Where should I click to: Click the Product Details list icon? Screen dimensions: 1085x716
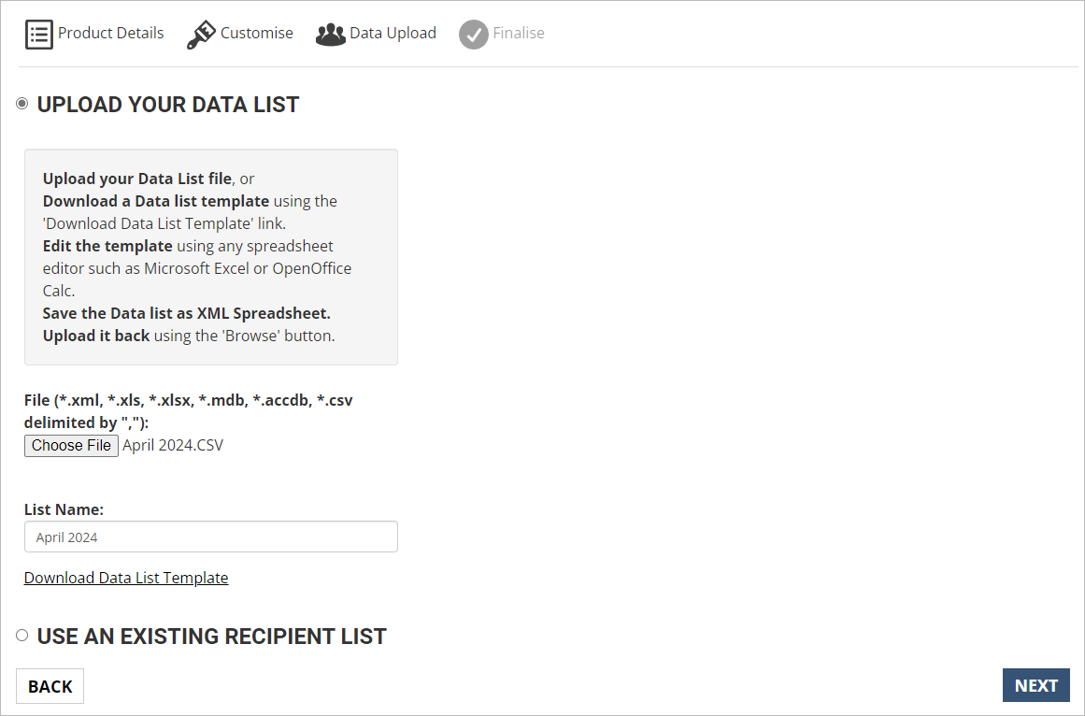pyautogui.click(x=38, y=34)
